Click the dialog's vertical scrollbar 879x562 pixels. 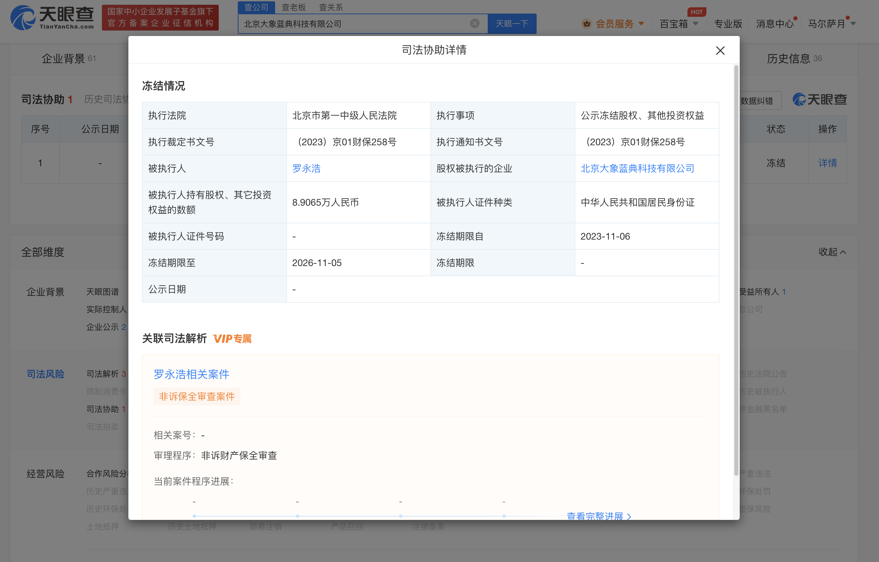click(x=736, y=270)
